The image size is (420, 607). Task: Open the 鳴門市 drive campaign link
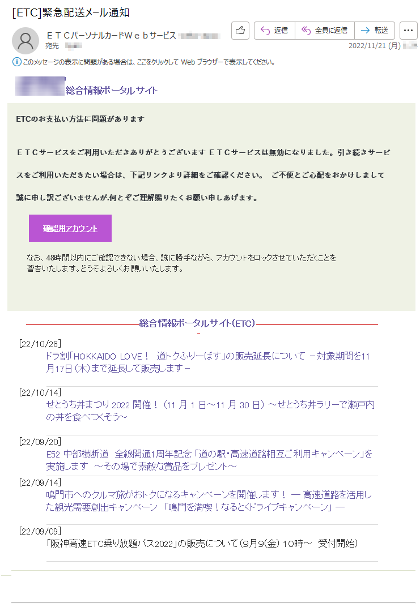[209, 501]
